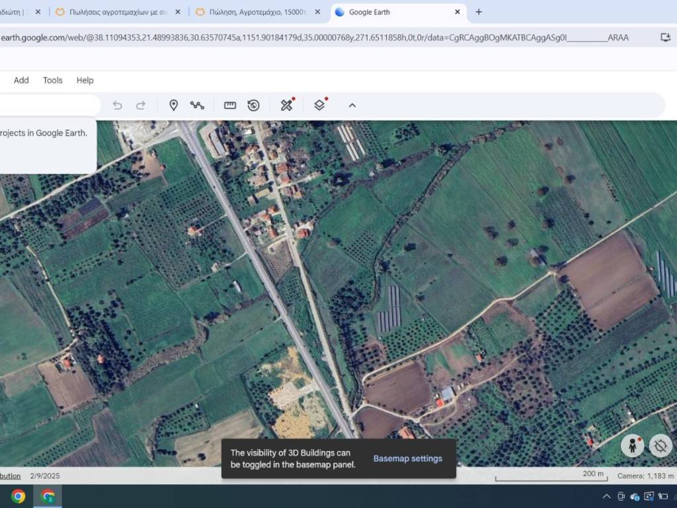Open the Add menu

[x=21, y=80]
